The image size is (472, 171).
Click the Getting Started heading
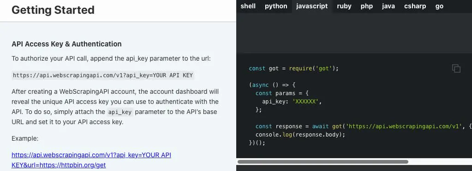click(53, 10)
